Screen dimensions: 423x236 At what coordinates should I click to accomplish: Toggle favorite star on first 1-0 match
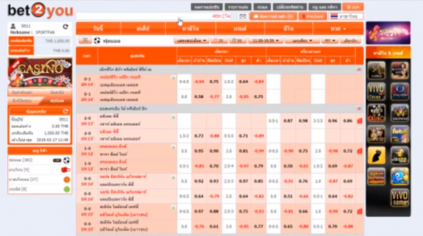[173, 147]
